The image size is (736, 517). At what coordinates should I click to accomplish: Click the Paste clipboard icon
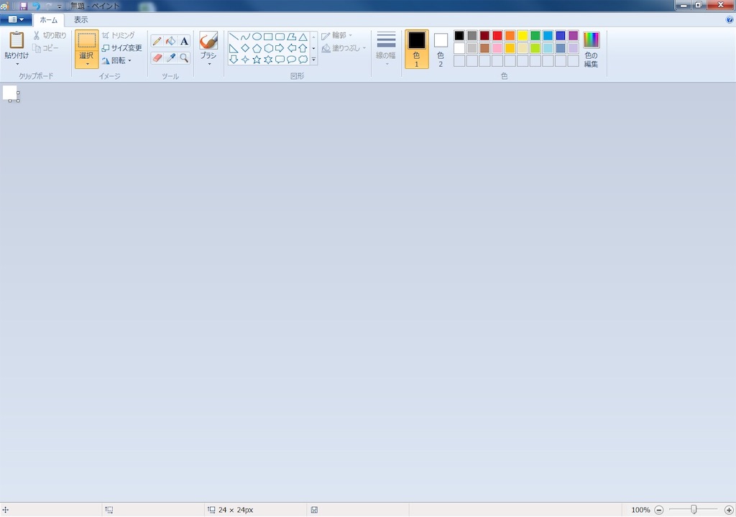17,40
